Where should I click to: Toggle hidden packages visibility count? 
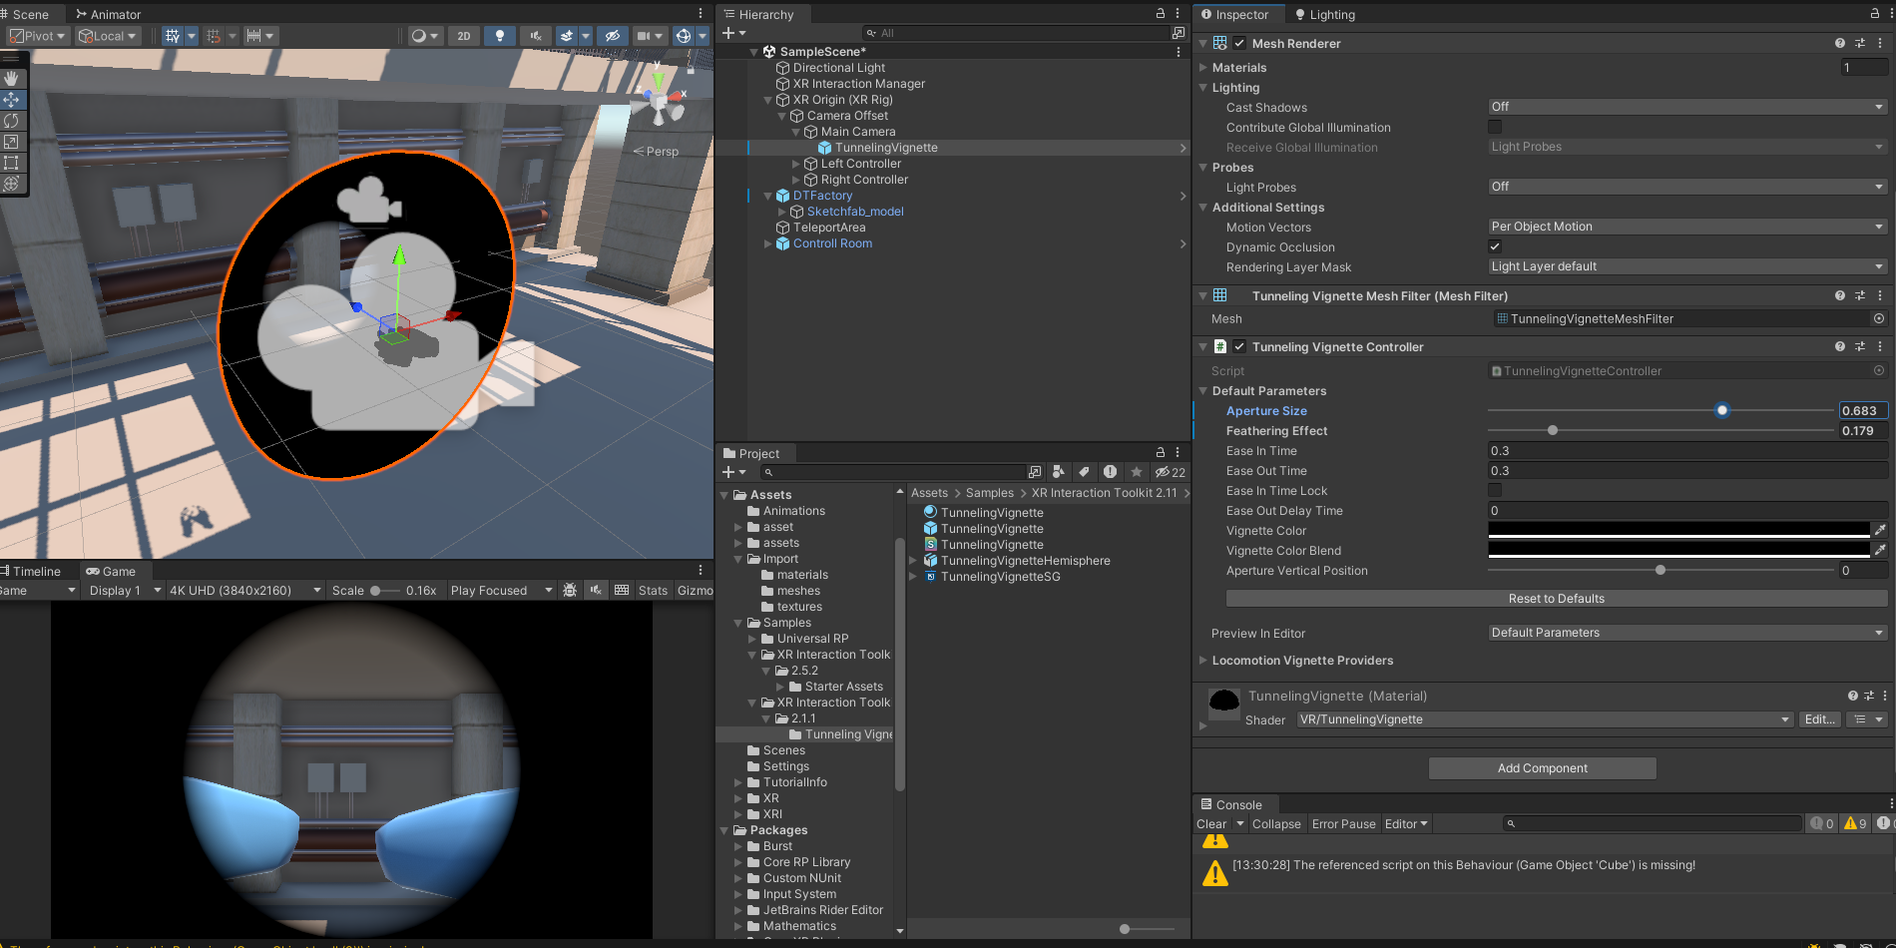tap(1171, 471)
